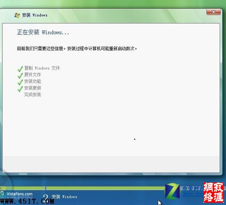
Task: Click checkmark beside 复制 Windows 文件
Action: point(20,69)
